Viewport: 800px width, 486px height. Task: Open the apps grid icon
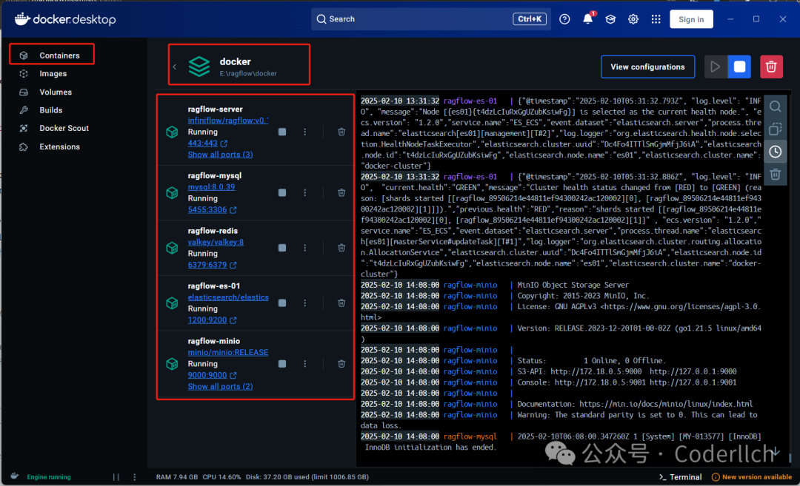[x=656, y=19]
